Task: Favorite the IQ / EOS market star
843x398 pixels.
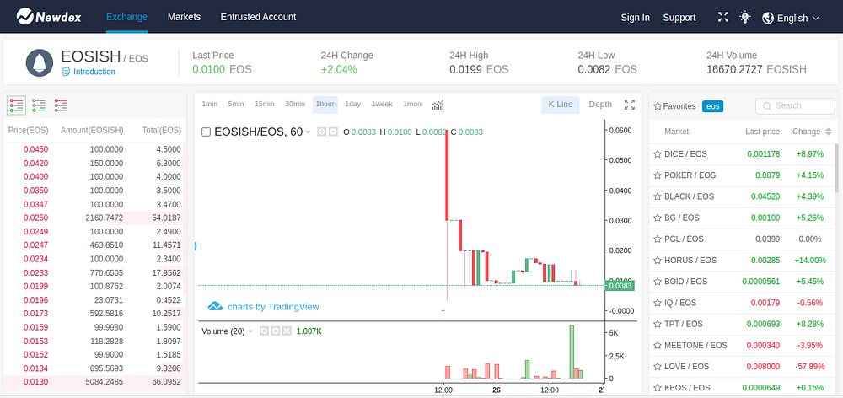Action: (x=657, y=303)
